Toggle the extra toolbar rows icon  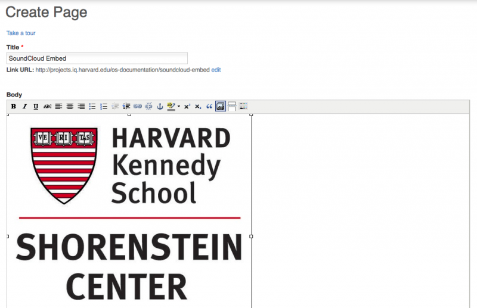pyautogui.click(x=243, y=107)
